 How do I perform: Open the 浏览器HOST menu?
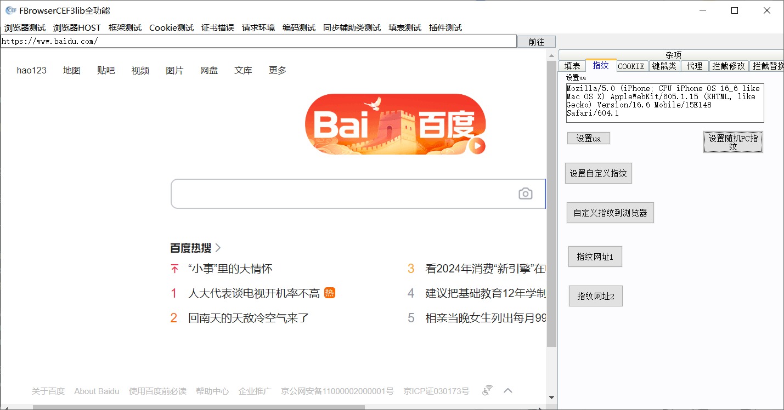tap(77, 28)
